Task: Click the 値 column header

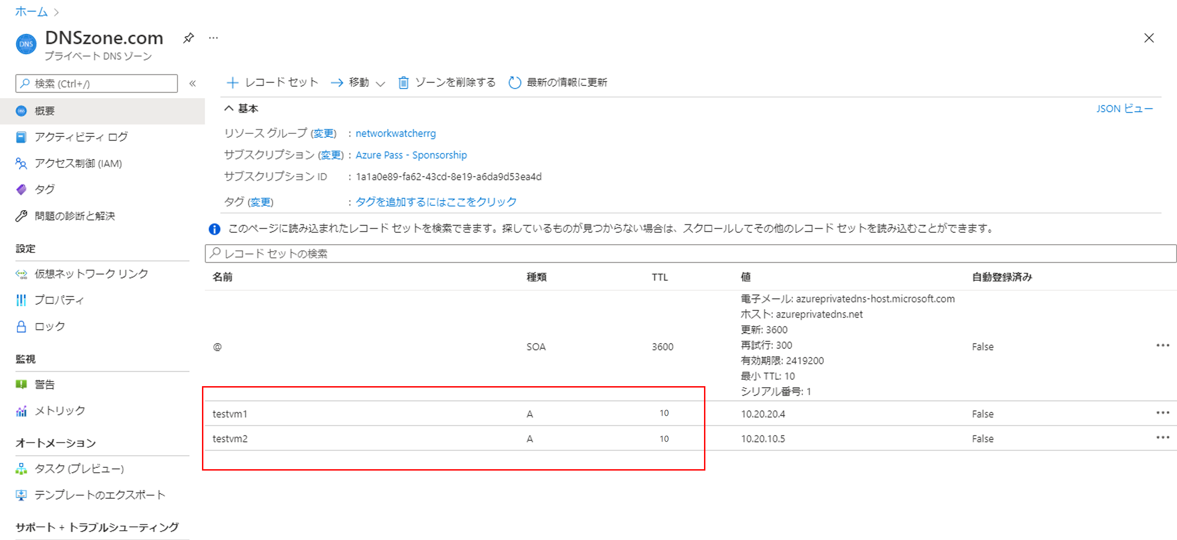Action: [746, 277]
